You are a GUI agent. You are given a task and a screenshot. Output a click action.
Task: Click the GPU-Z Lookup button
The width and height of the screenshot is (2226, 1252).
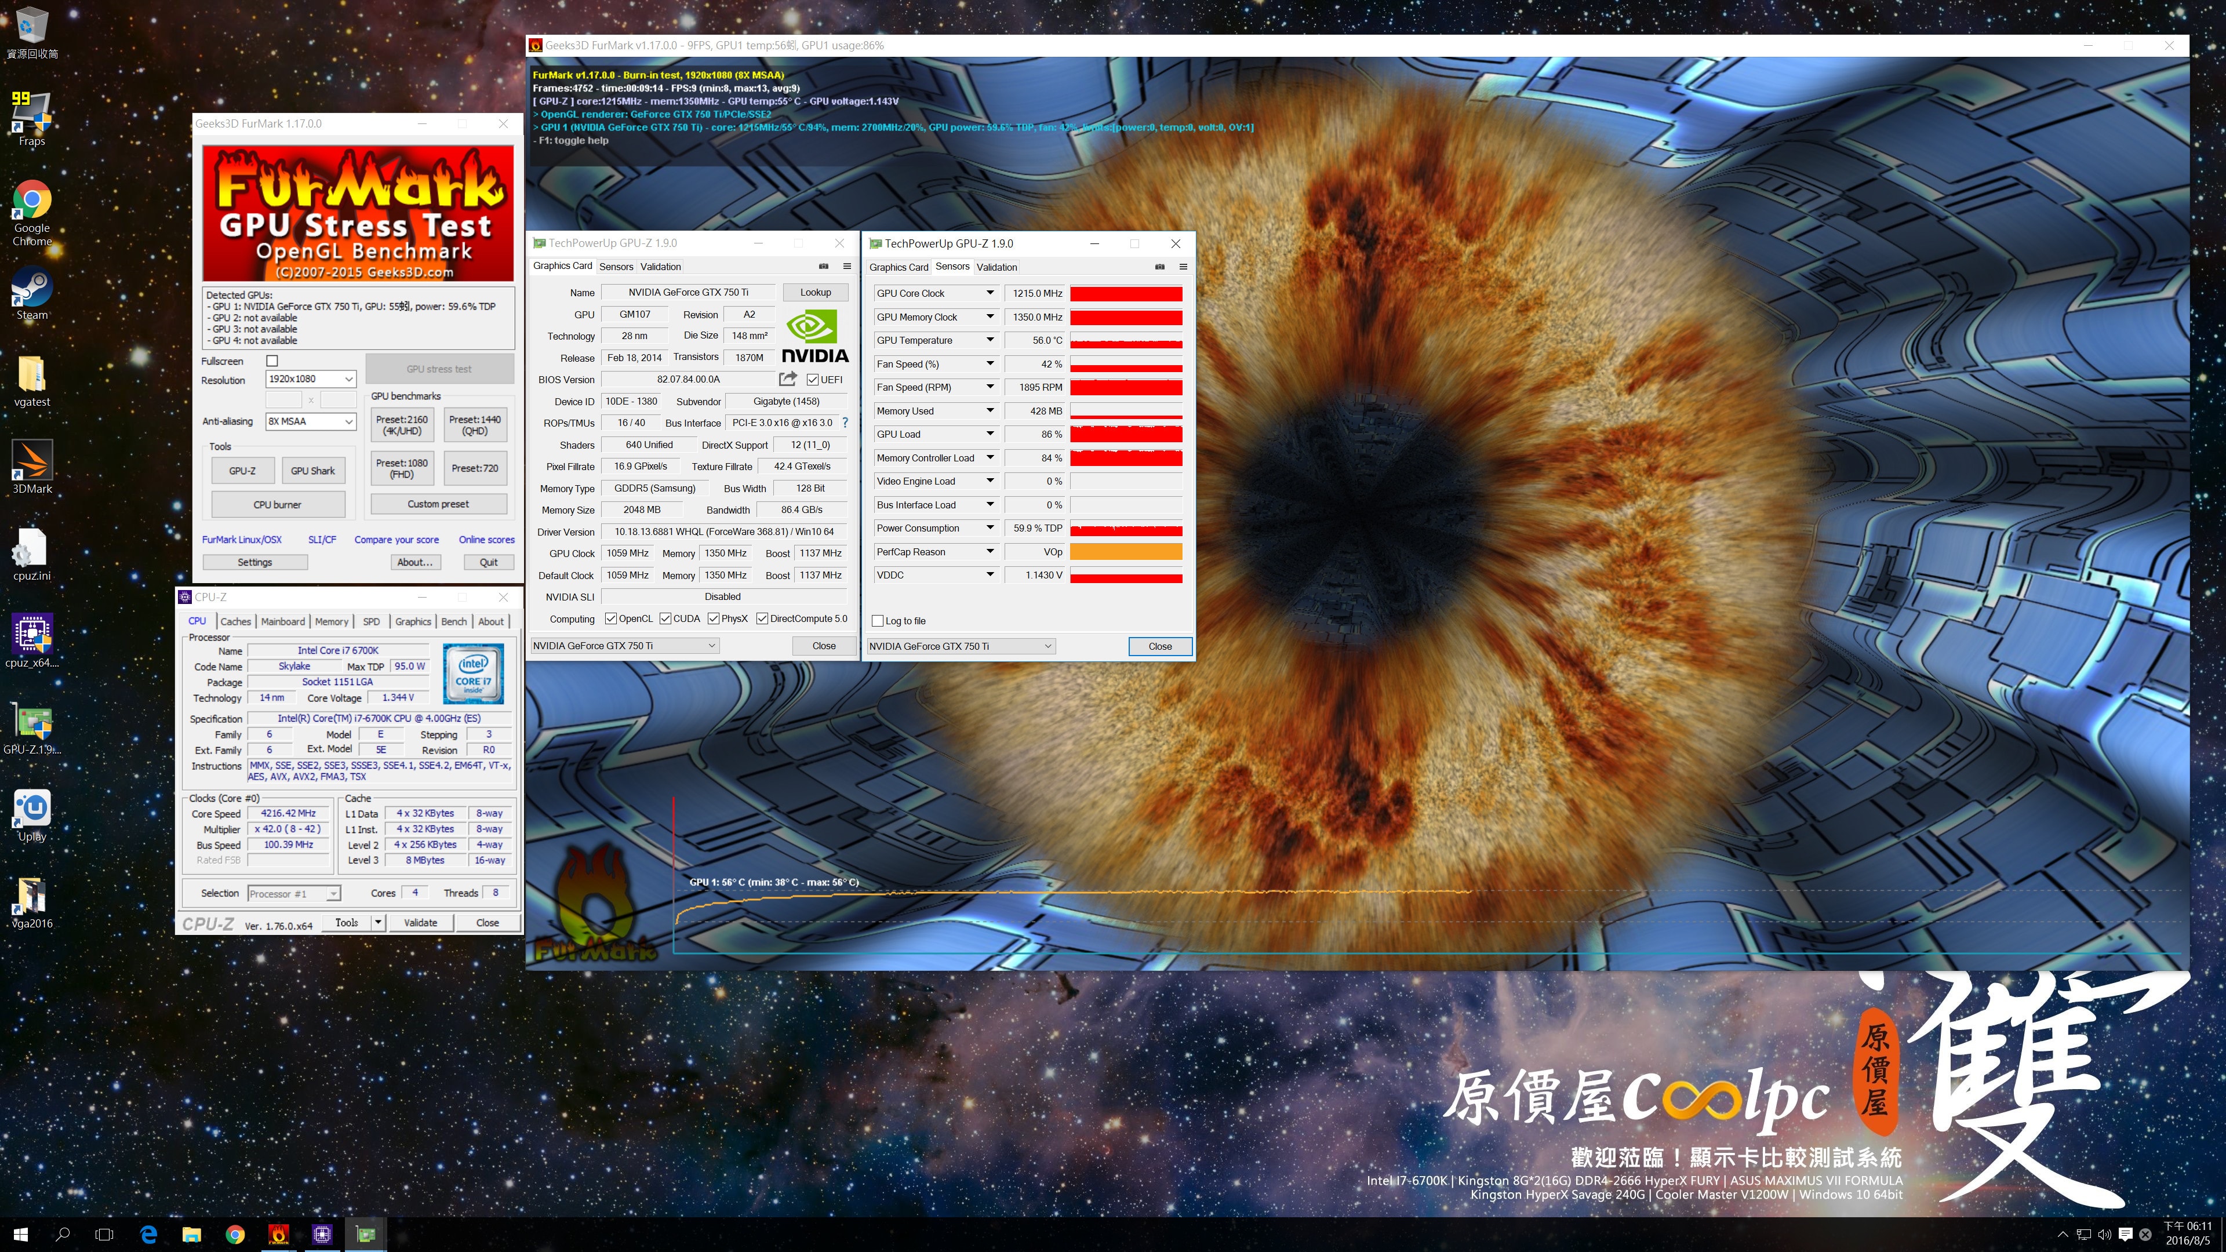tap(815, 292)
